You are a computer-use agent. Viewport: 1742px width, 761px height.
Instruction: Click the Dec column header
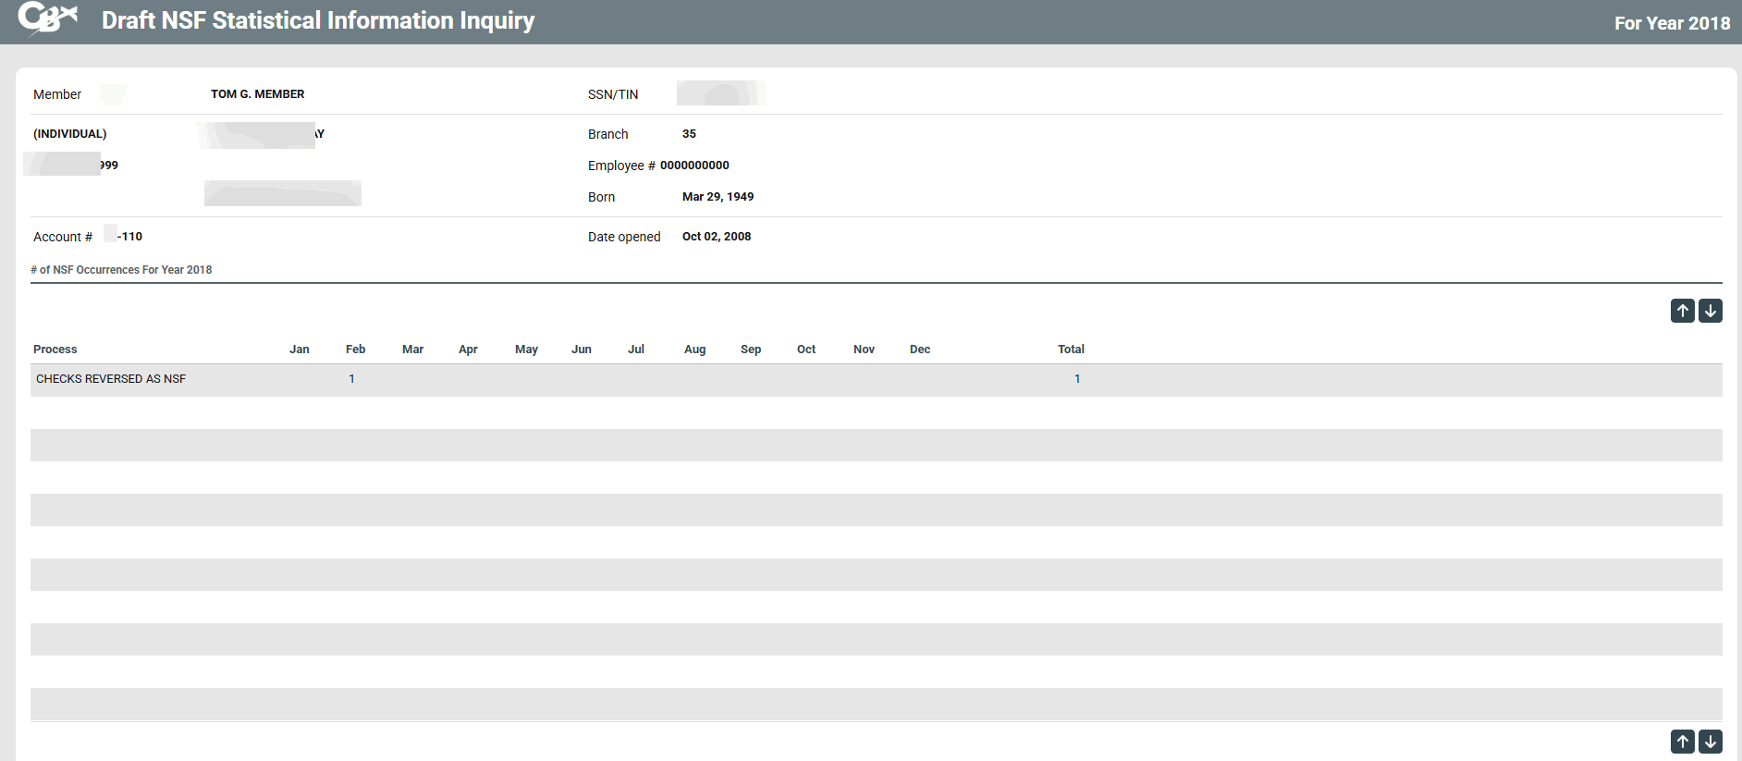point(919,350)
